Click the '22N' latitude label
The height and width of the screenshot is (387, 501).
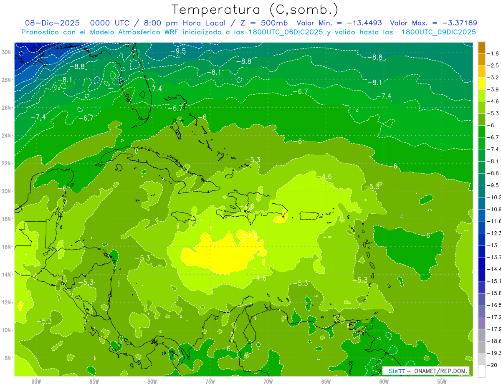(6, 163)
